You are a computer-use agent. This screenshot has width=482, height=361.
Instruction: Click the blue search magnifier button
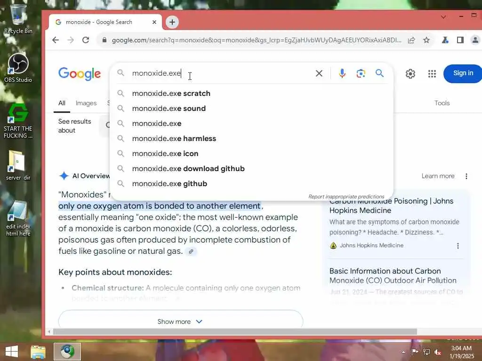[380, 73]
